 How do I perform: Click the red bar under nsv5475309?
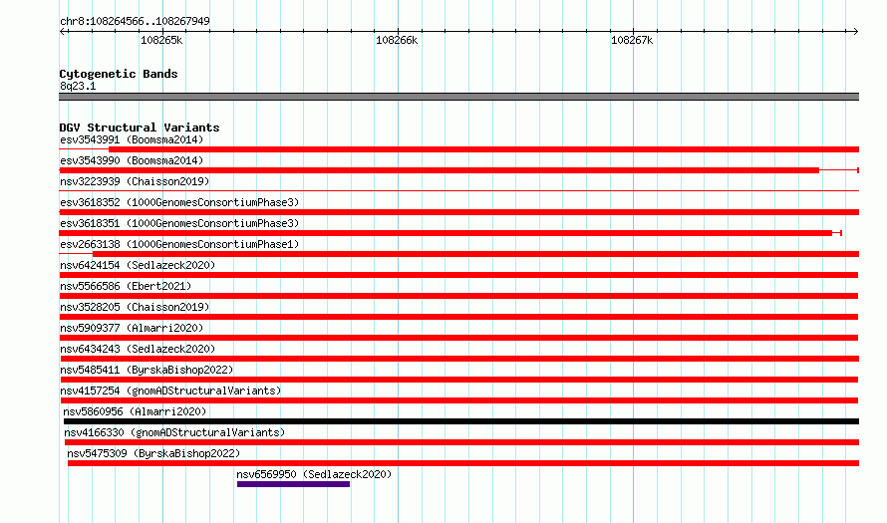[x=463, y=463]
